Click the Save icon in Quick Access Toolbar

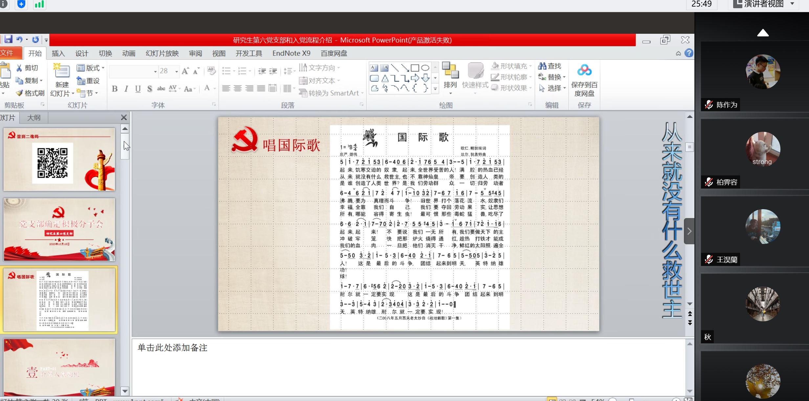click(9, 39)
